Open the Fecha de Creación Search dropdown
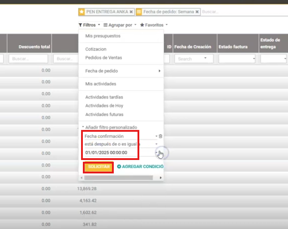This screenshot has height=229, width=288. pos(194,59)
